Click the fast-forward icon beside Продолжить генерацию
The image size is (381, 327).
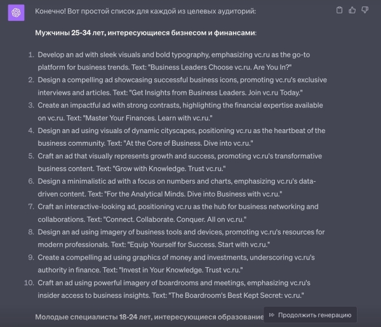click(x=272, y=315)
